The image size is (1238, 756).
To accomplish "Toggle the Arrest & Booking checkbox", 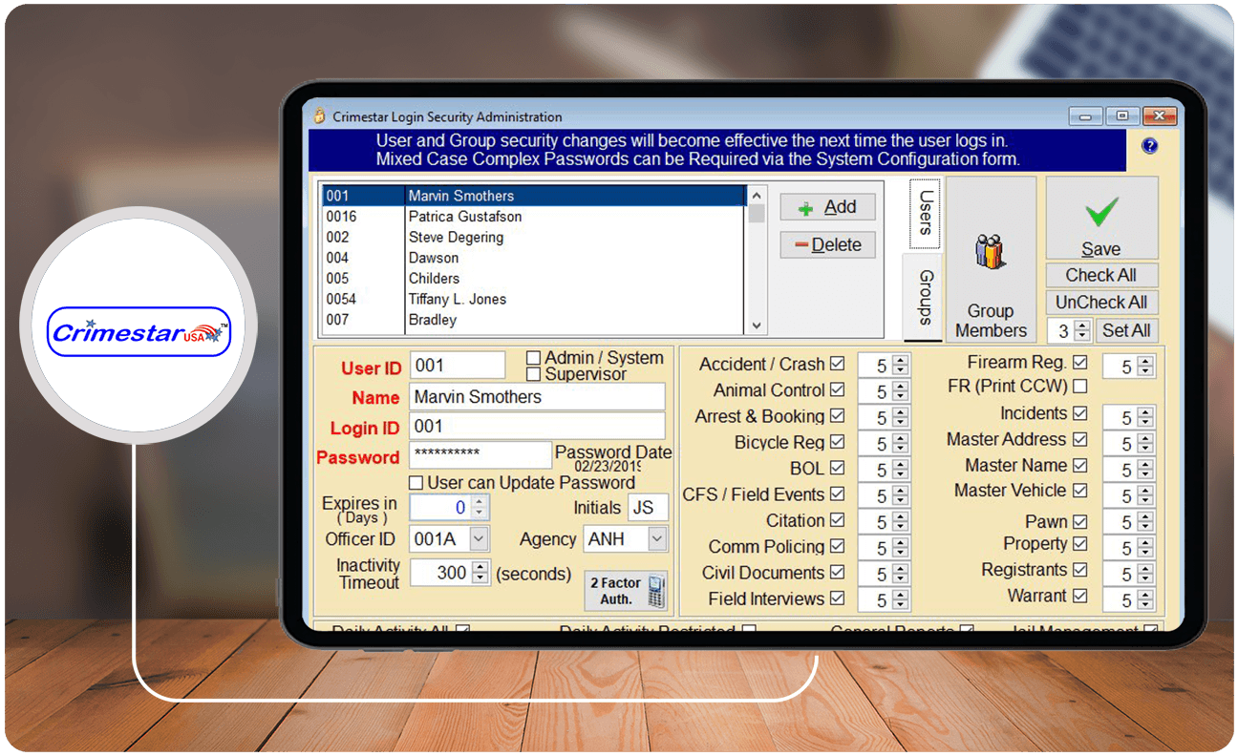I will pos(838,416).
